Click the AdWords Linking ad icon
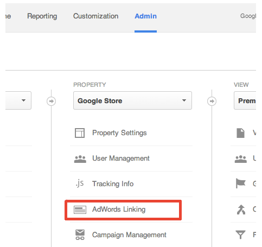 tap(80, 210)
